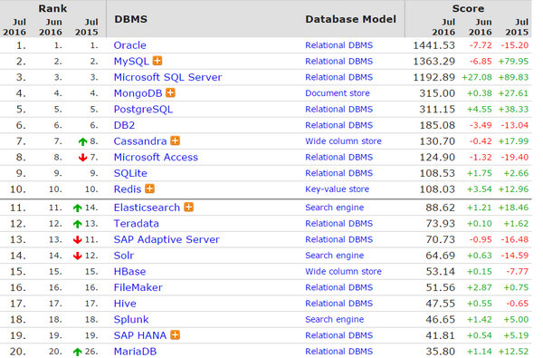Click MariaDB score value 35.80

click(440, 351)
